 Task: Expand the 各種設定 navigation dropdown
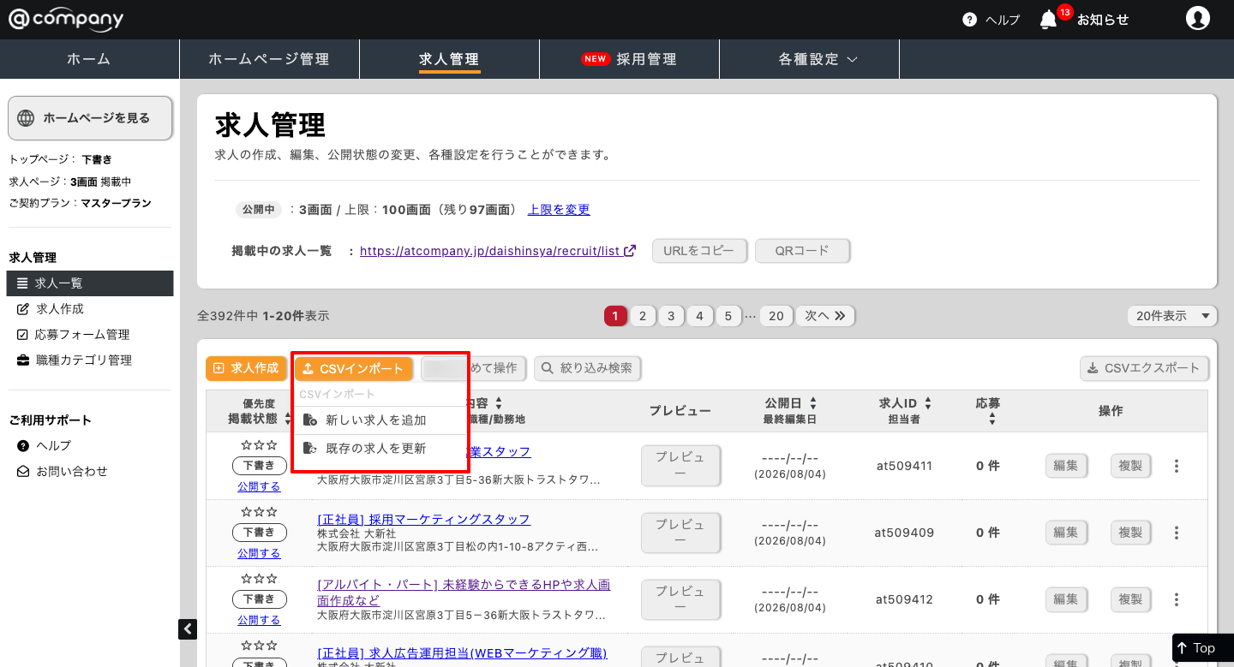[x=818, y=59]
